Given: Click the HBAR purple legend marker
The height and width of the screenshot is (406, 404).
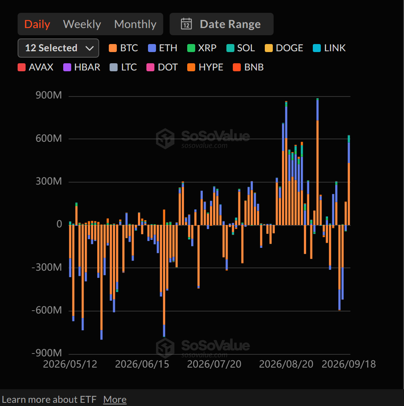Looking at the screenshot, I should point(67,67).
